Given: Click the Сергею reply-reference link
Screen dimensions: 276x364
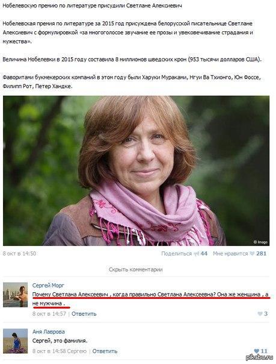Looking at the screenshot, I should [x=77, y=351].
